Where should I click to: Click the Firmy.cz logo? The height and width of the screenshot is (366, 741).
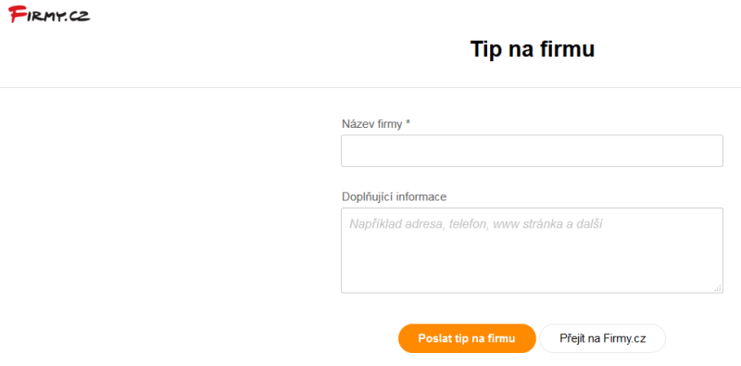(49, 14)
